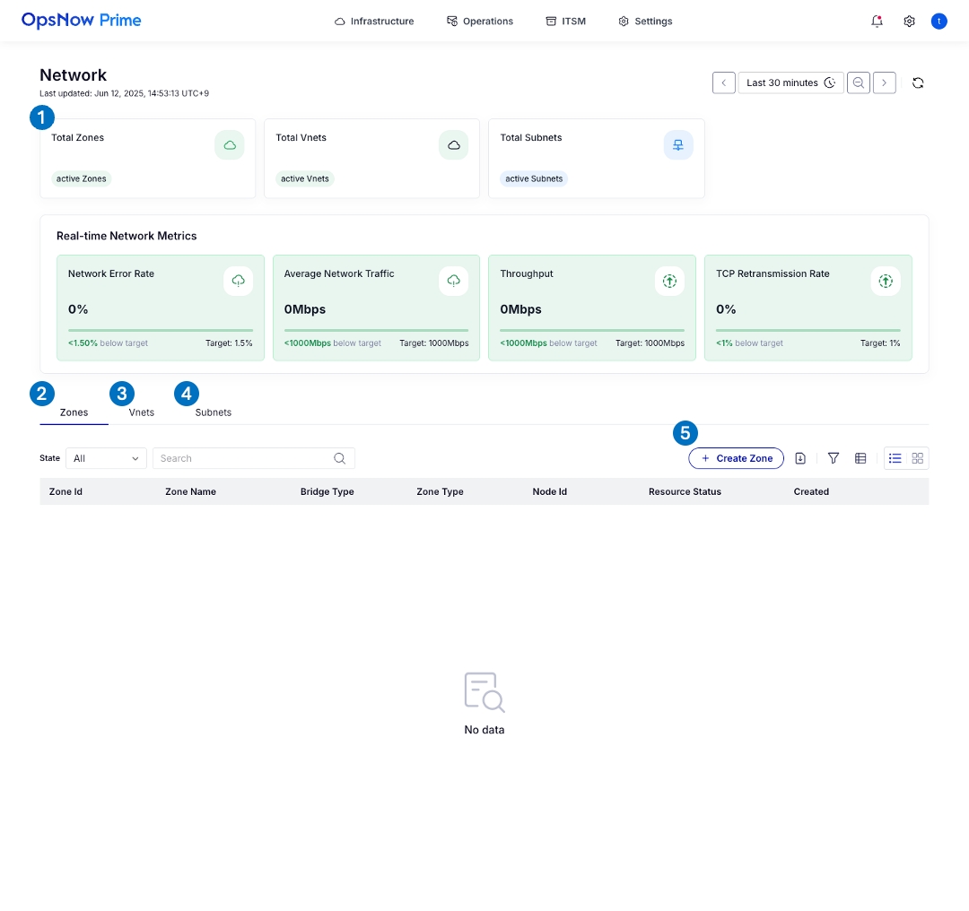
Task: Go to previous time range arrow
Action: point(724,82)
